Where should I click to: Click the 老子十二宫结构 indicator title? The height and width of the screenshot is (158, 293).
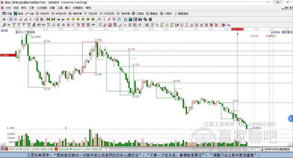click(x=25, y=32)
